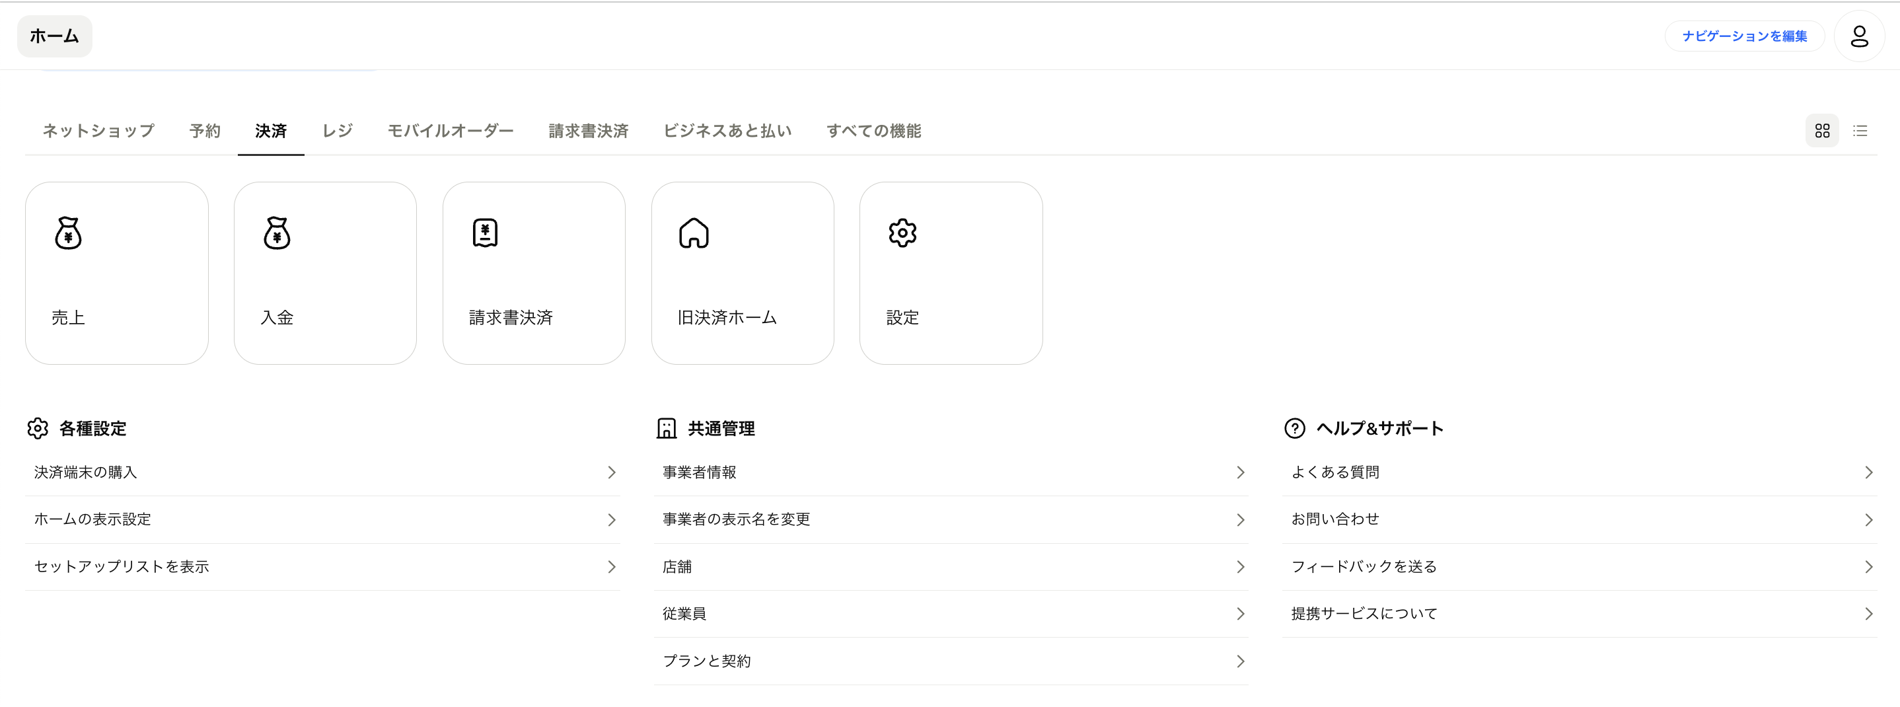Screen dimensions: 1900x707
Task: Click the ヘルプ&サポート section heading
Action: [x=1380, y=429]
